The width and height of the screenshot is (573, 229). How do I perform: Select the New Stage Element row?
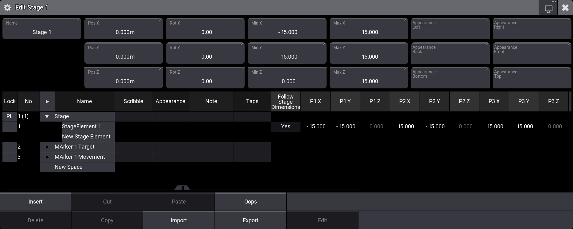(x=86, y=137)
